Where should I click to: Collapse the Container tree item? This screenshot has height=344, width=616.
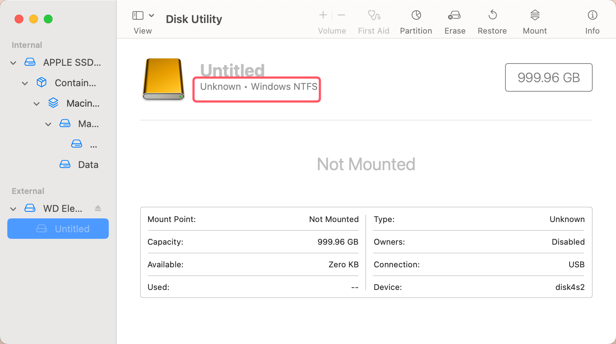(x=25, y=83)
